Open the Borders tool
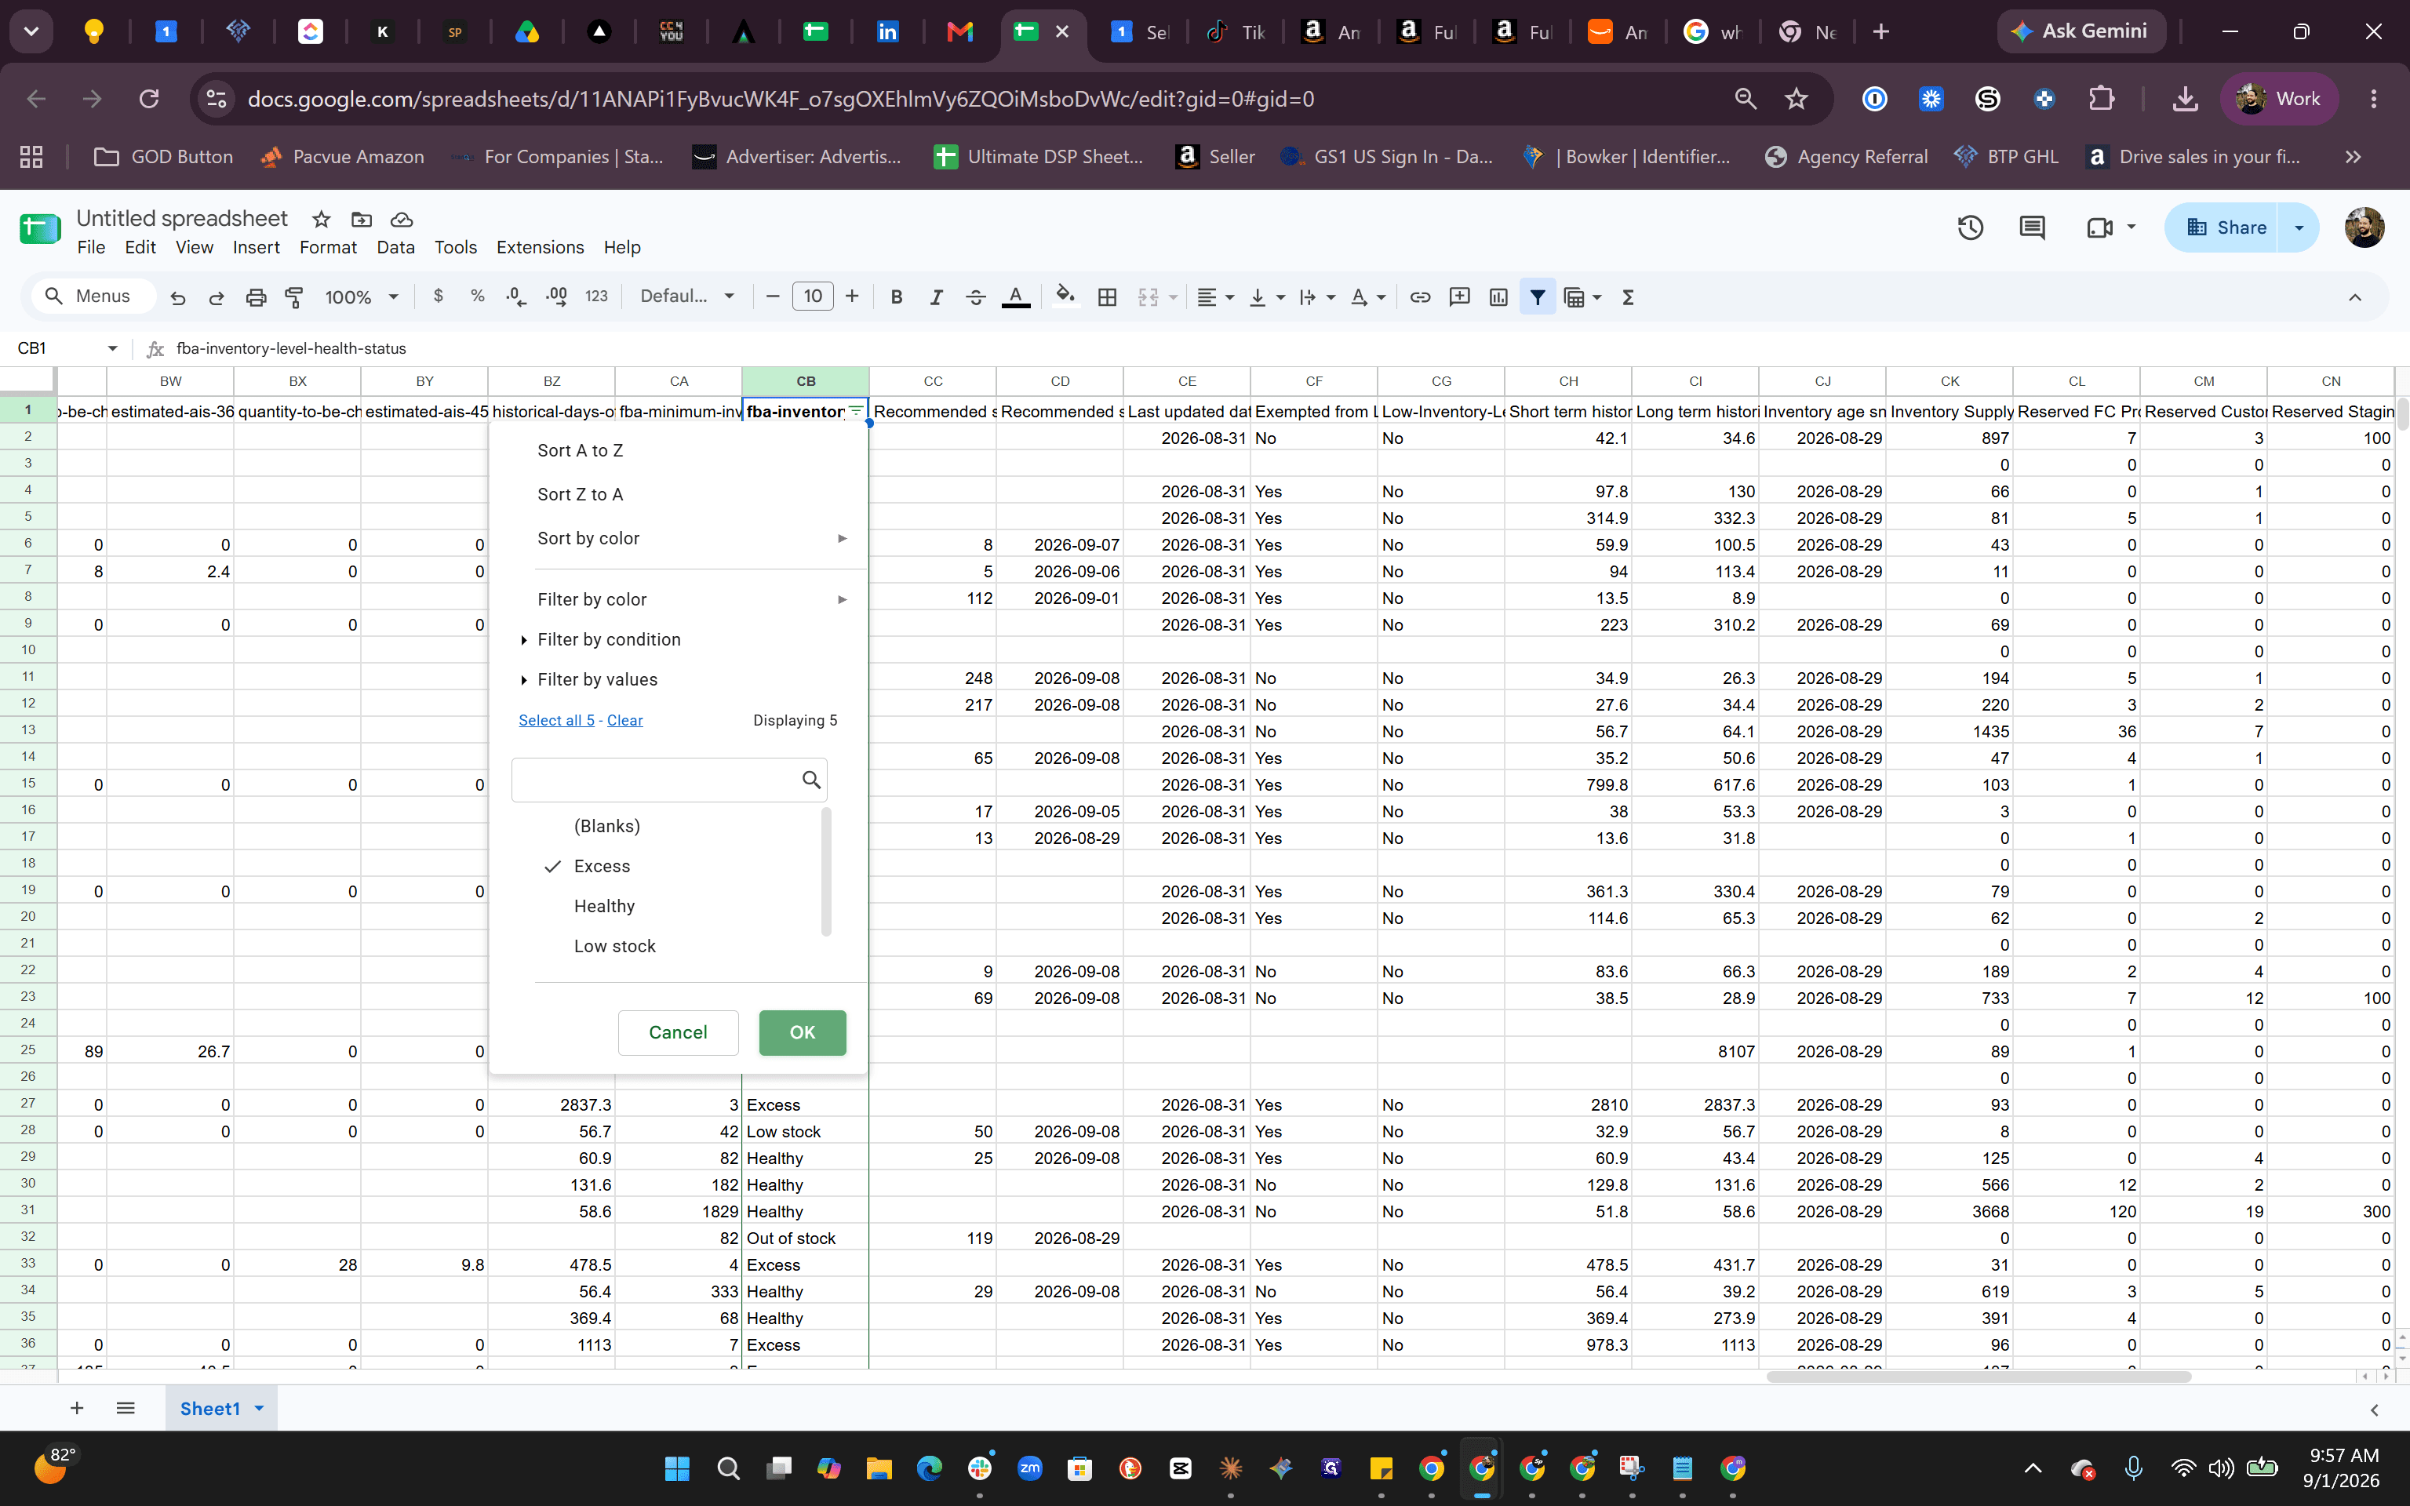This screenshot has width=2410, height=1506. (x=1108, y=296)
